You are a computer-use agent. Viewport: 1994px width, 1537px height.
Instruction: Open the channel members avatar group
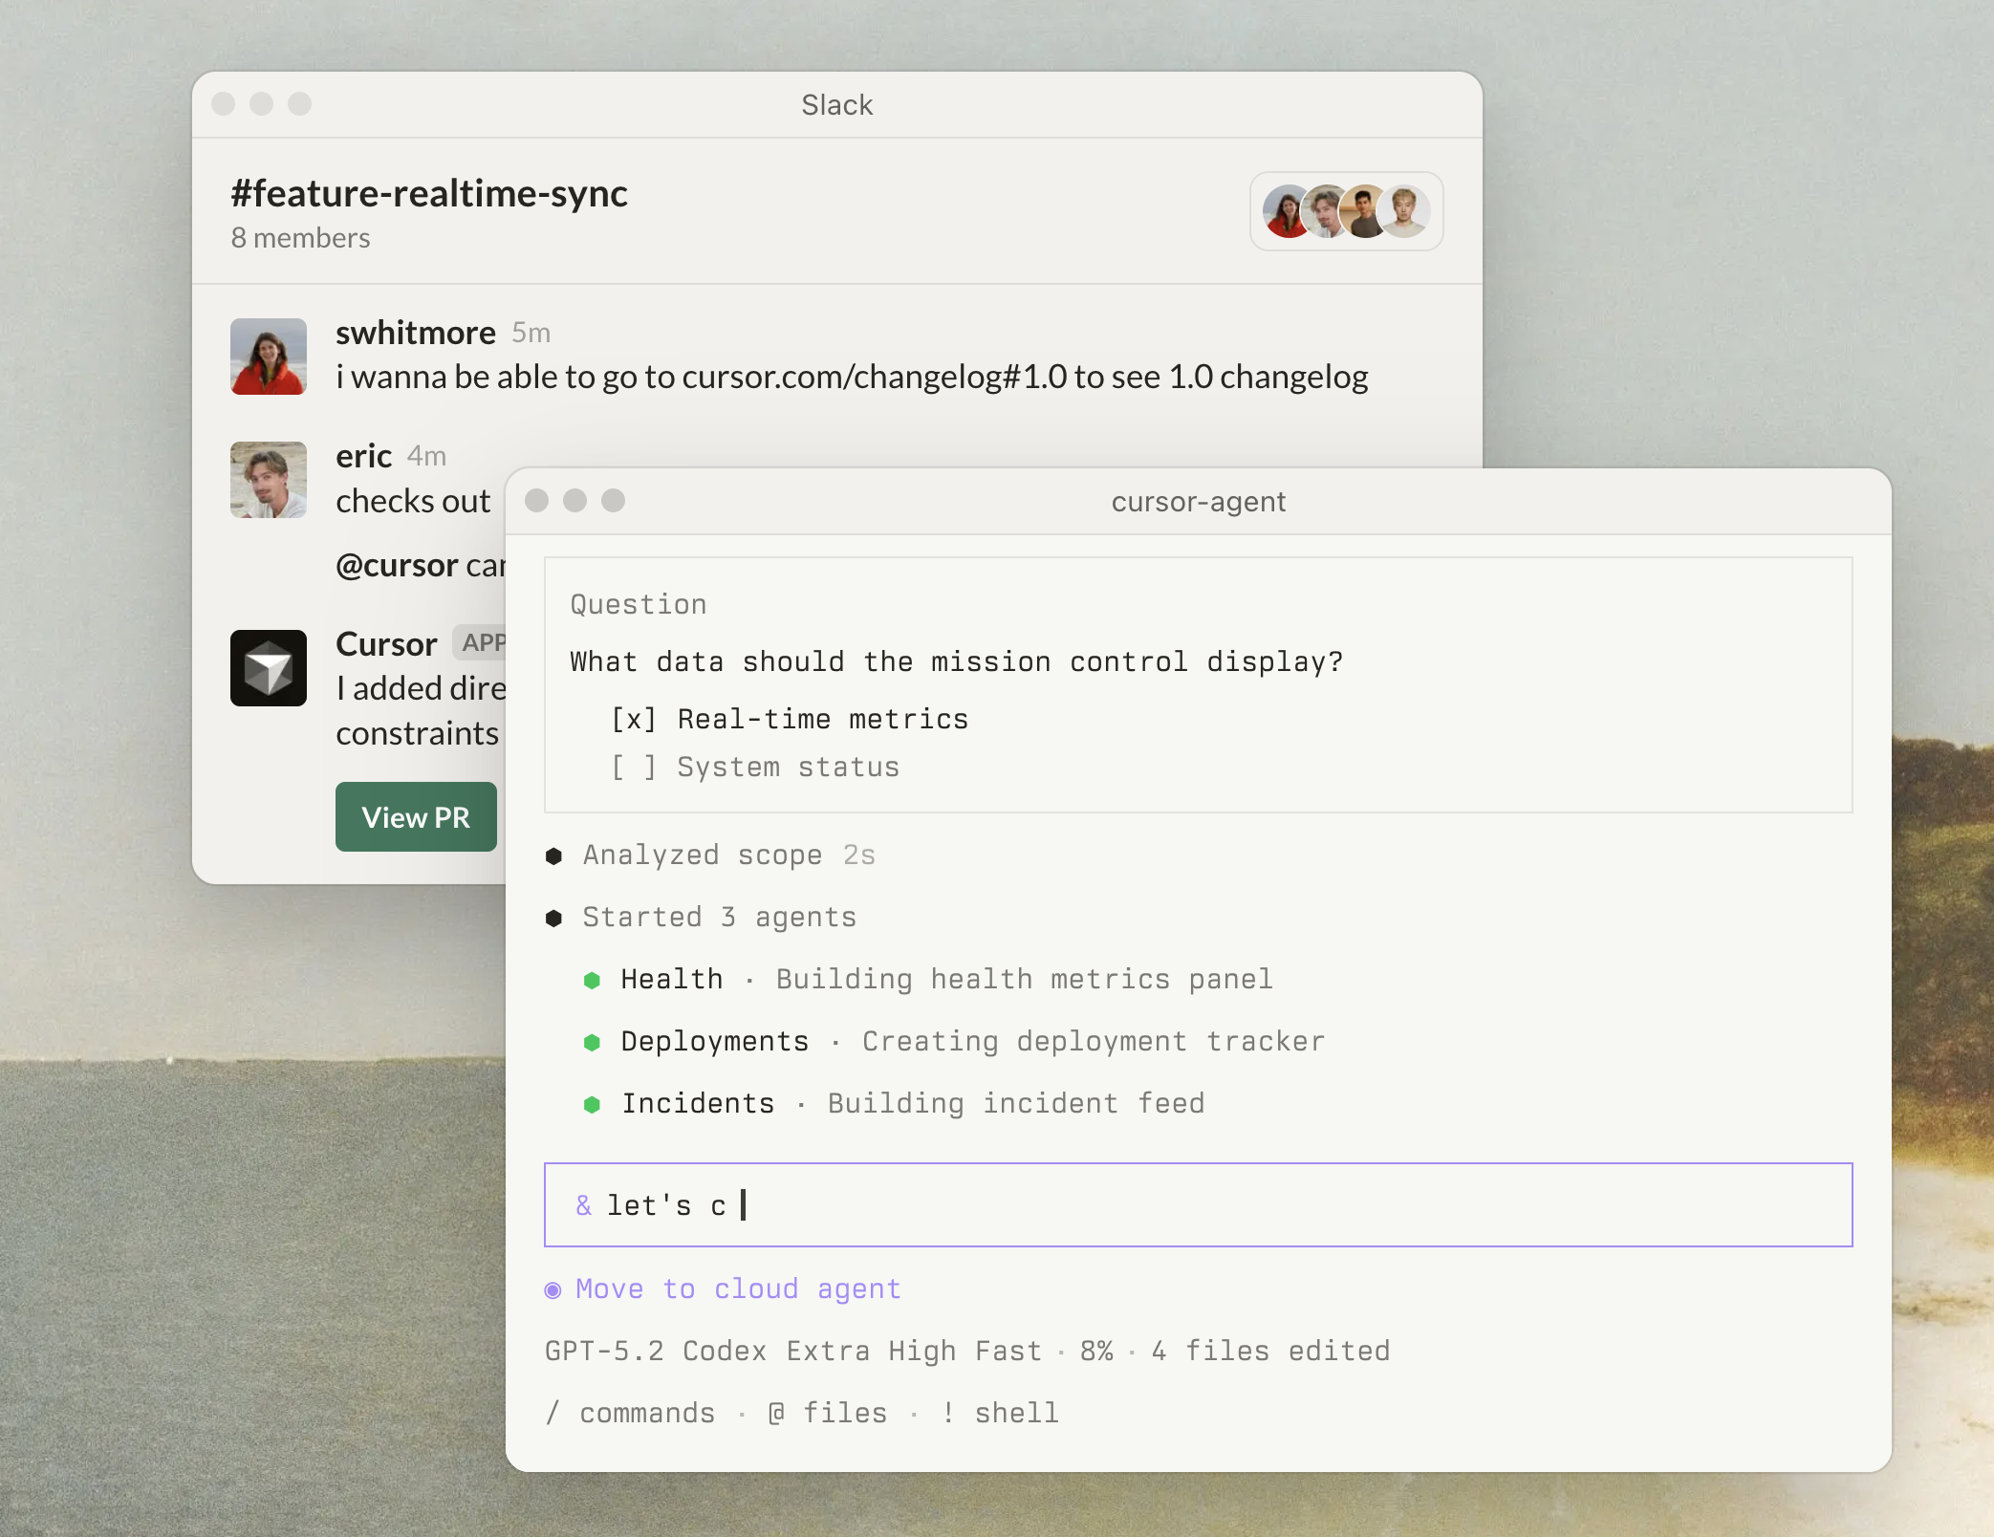(x=1346, y=211)
